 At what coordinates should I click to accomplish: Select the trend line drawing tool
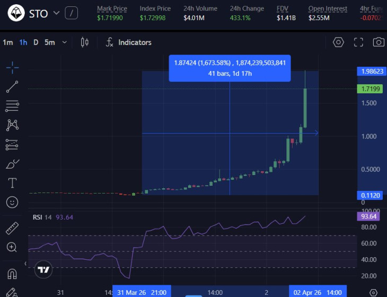(x=12, y=86)
